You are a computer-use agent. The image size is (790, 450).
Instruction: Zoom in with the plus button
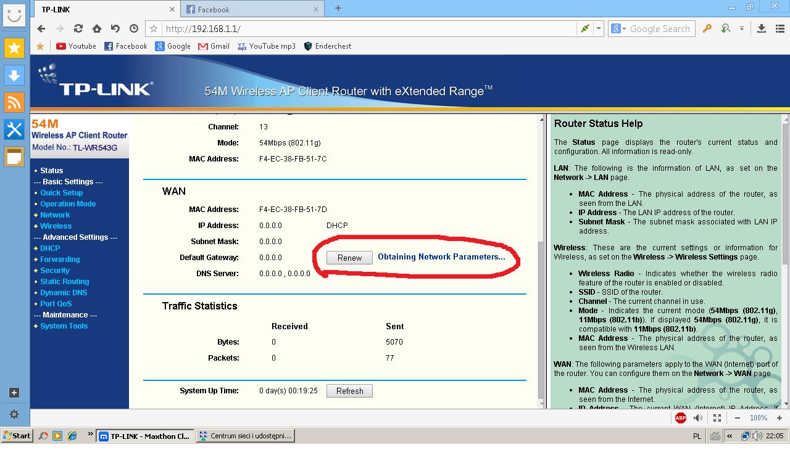[x=780, y=418]
